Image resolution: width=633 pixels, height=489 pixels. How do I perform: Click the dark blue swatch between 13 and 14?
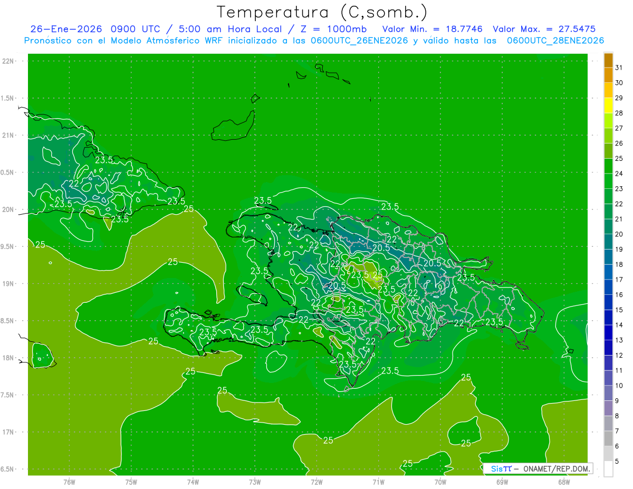pyautogui.click(x=608, y=332)
